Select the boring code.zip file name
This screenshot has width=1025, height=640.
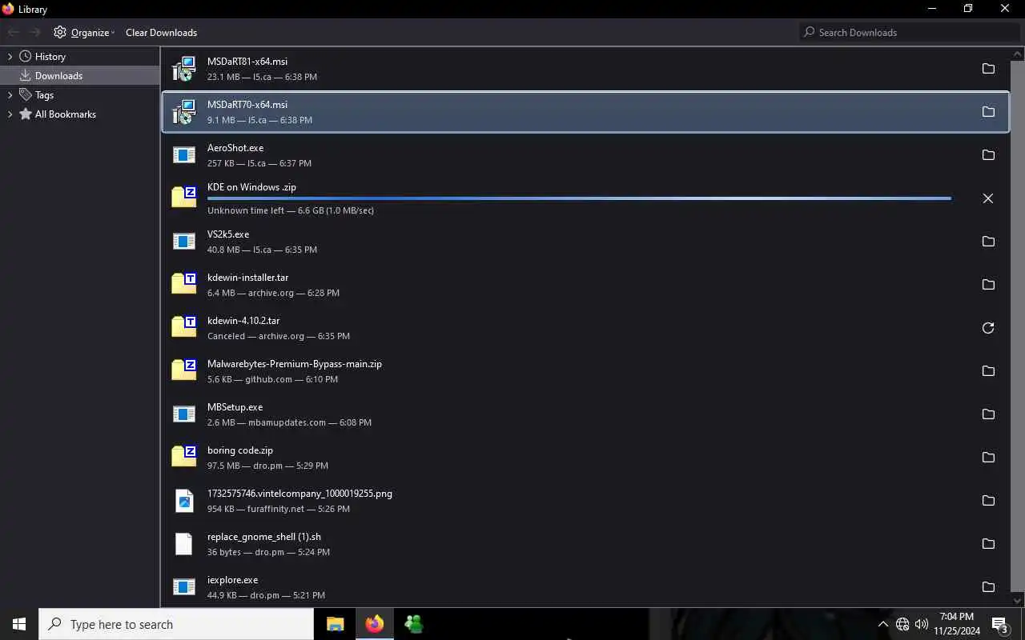pyautogui.click(x=240, y=450)
